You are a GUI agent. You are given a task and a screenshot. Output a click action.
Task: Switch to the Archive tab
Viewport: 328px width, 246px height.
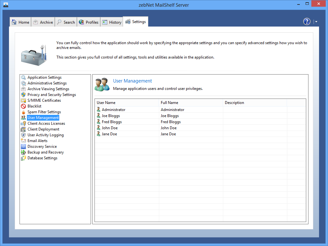43,22
